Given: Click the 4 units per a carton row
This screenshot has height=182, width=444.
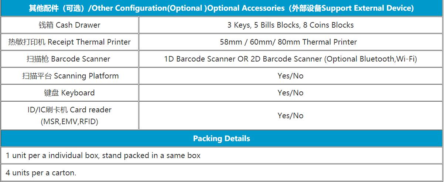Looking at the screenshot, I should pyautogui.click(x=222, y=172).
